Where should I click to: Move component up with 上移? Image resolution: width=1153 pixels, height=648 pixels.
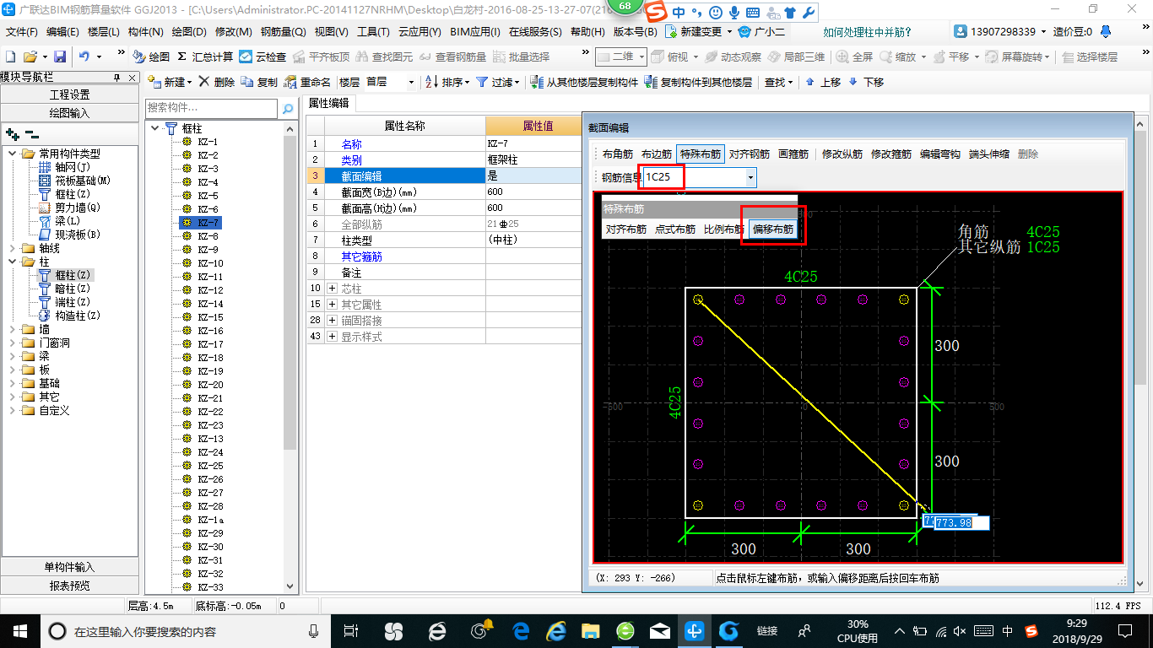[823, 82]
